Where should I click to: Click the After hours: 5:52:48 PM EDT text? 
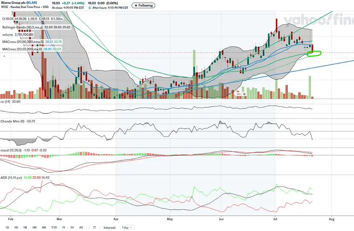click(111, 8)
